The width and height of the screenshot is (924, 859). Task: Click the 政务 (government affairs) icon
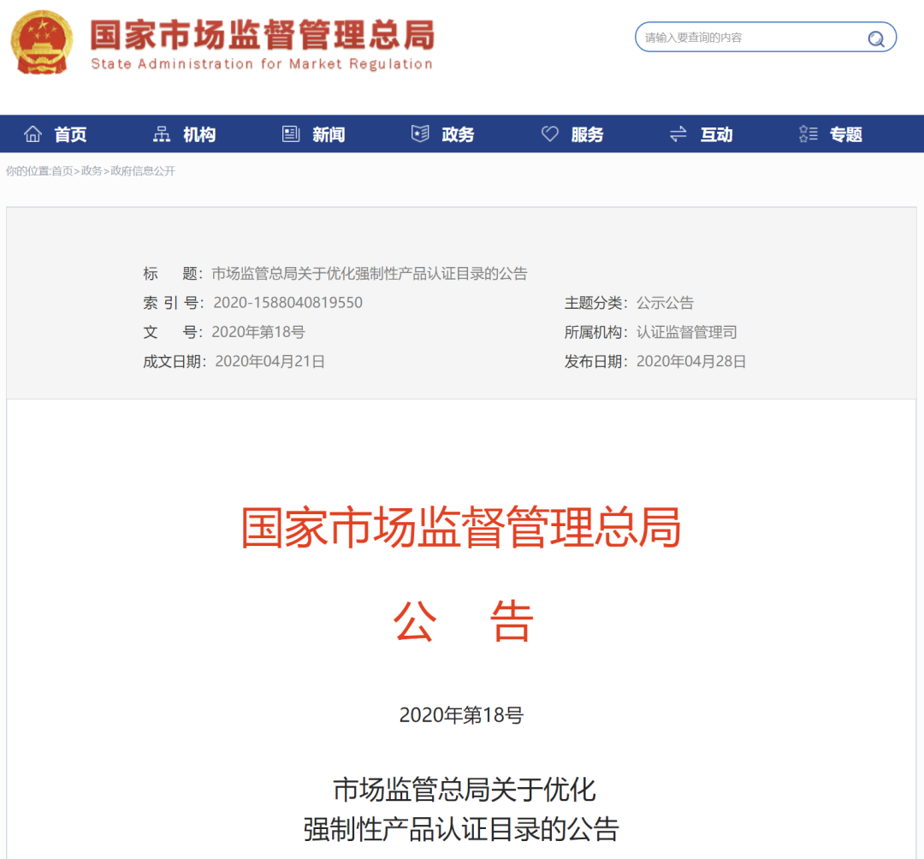pyautogui.click(x=419, y=133)
